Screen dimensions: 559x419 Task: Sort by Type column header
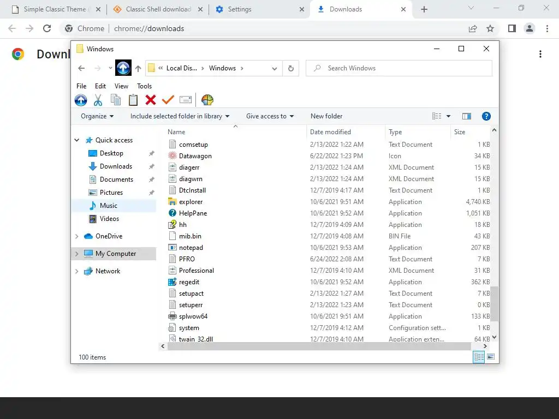[x=418, y=132]
